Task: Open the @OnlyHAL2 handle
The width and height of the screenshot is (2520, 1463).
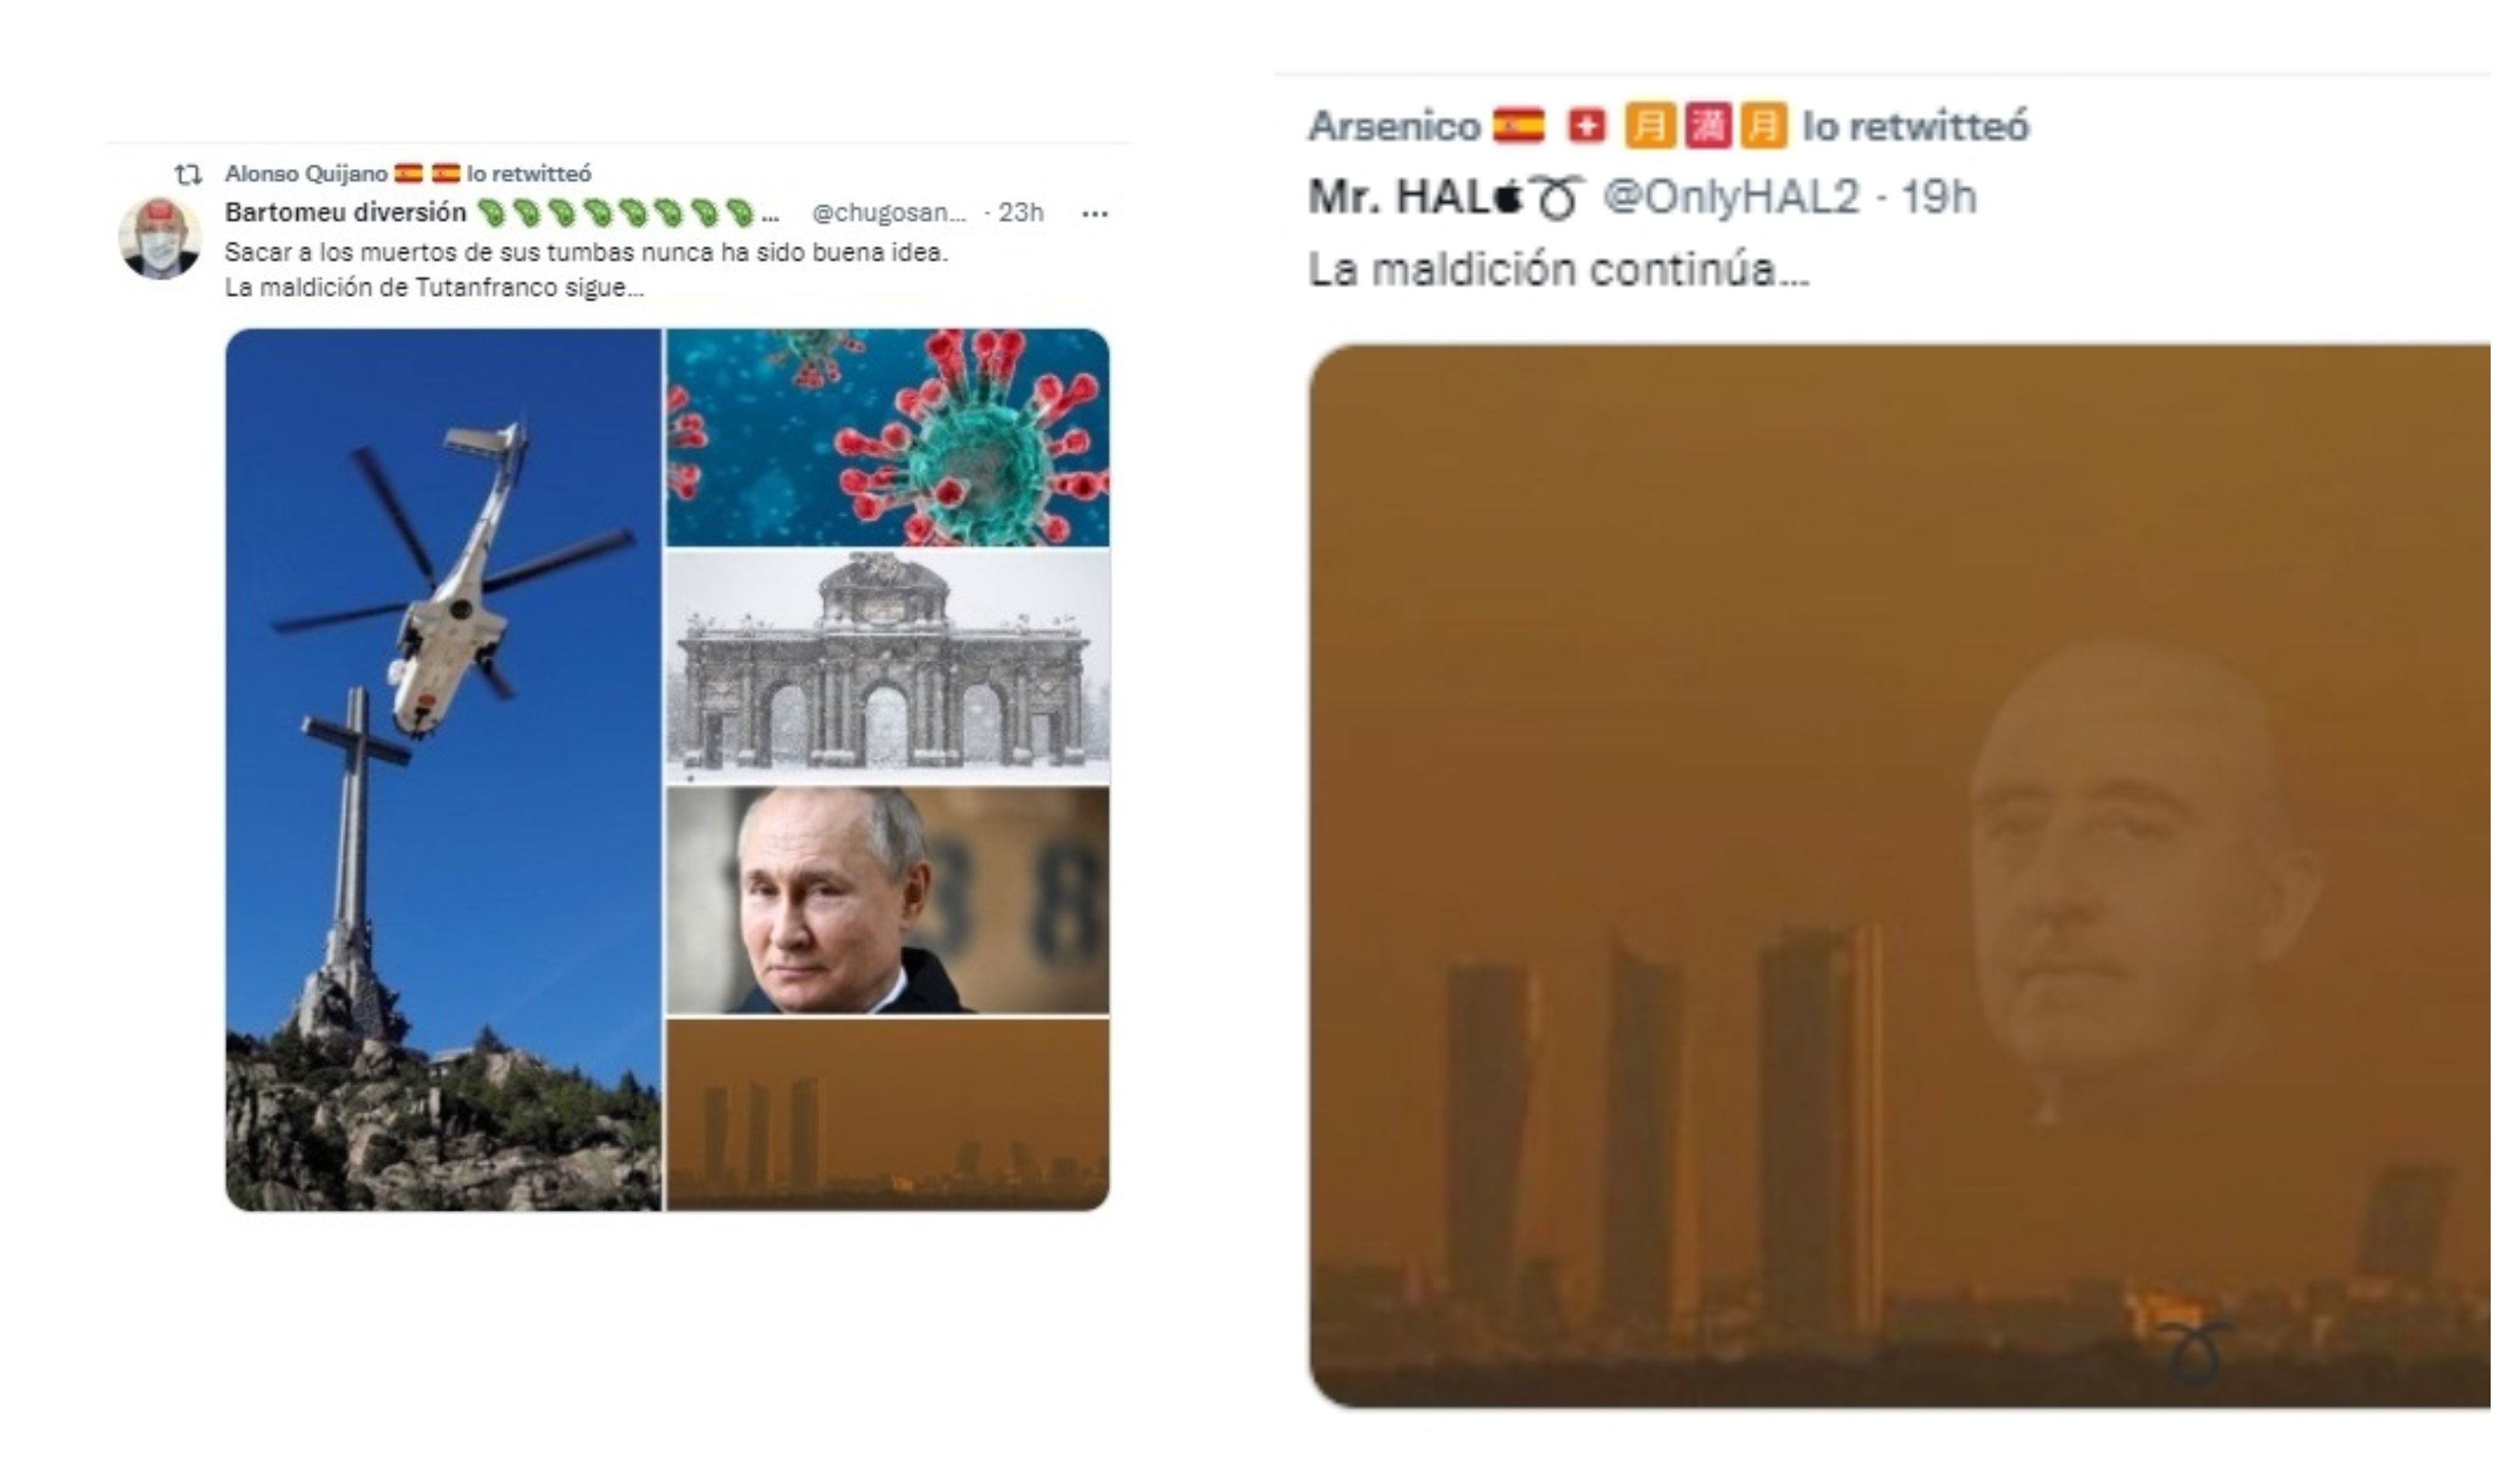Action: 1731,198
